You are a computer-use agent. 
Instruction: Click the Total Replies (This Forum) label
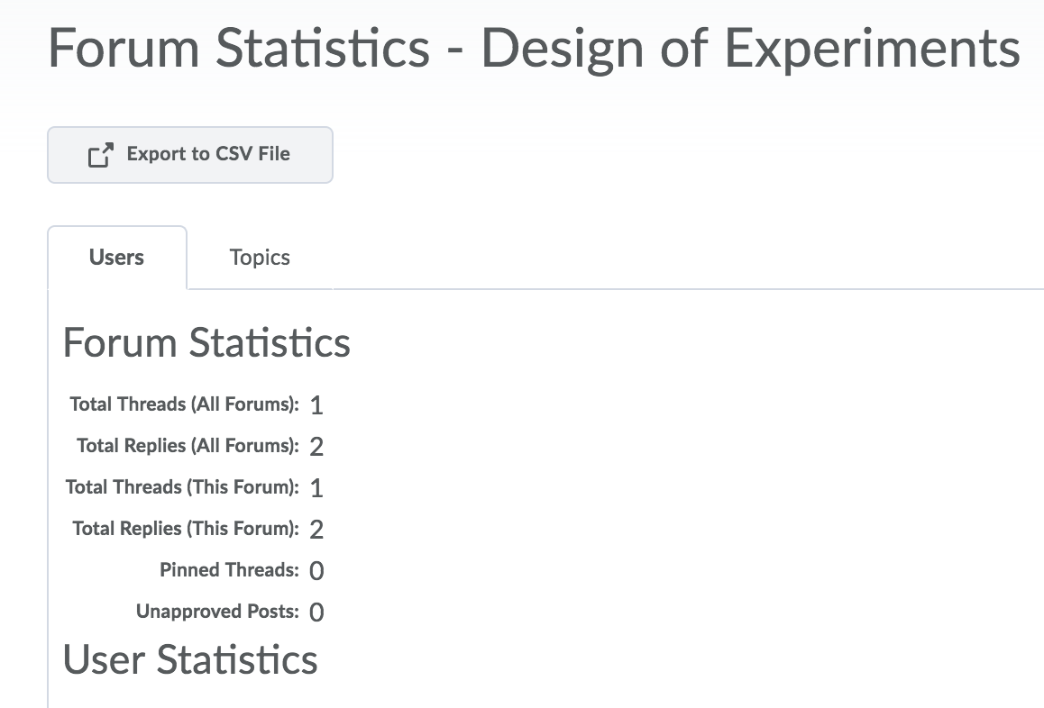click(x=186, y=529)
